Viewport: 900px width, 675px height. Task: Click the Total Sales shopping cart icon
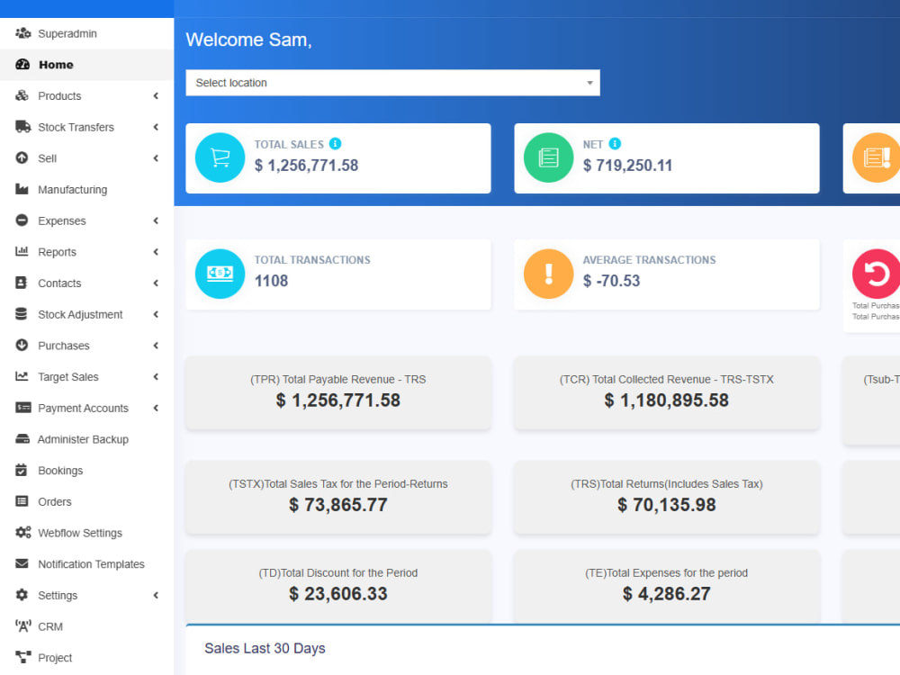point(220,157)
